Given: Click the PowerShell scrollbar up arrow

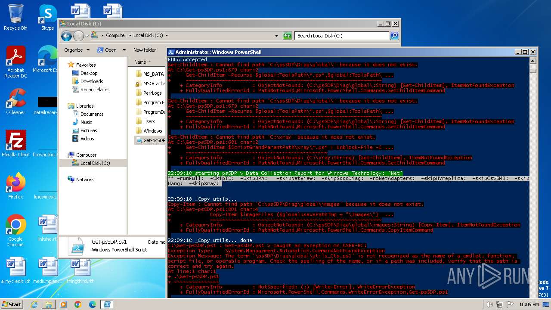Looking at the screenshot, I should 533,61.
